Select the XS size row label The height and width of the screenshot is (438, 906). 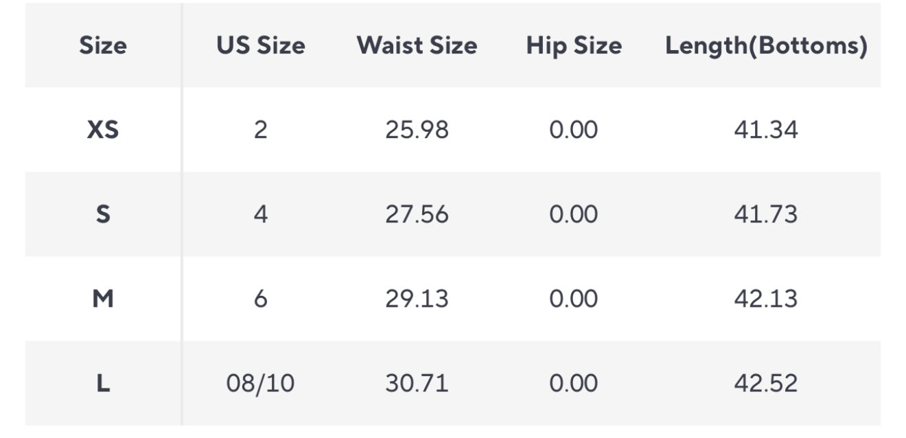click(103, 130)
